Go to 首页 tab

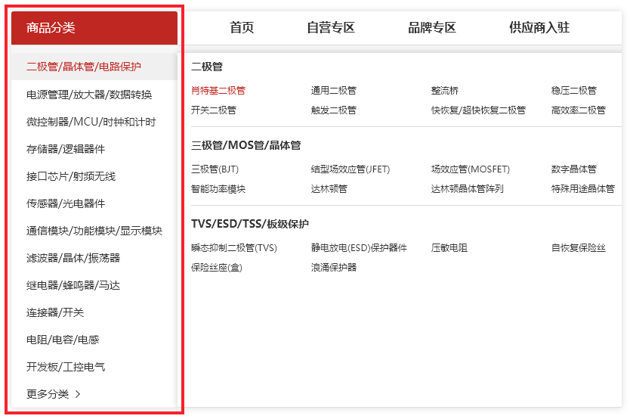point(242,27)
